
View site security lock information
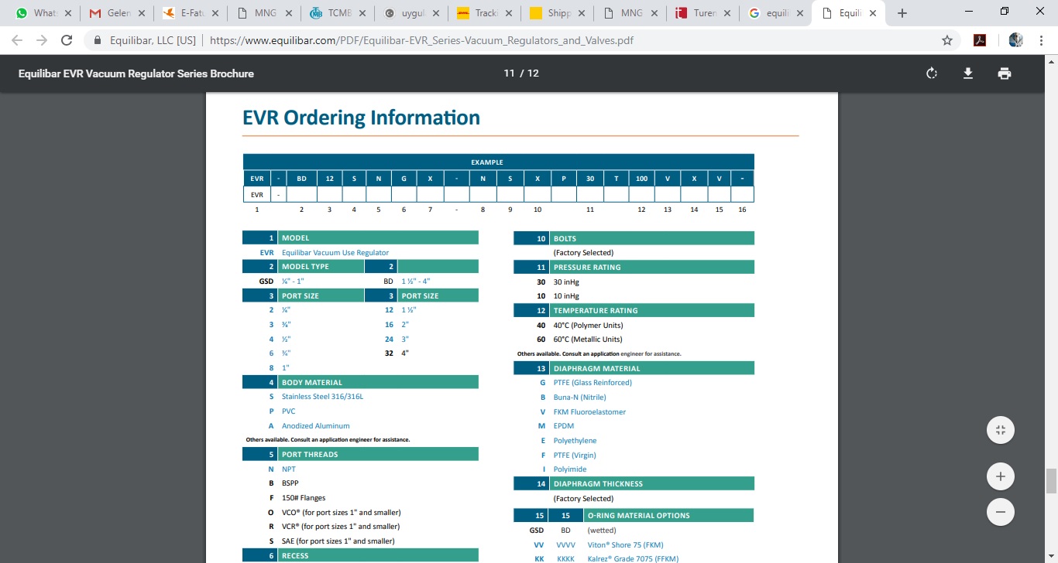coord(98,40)
